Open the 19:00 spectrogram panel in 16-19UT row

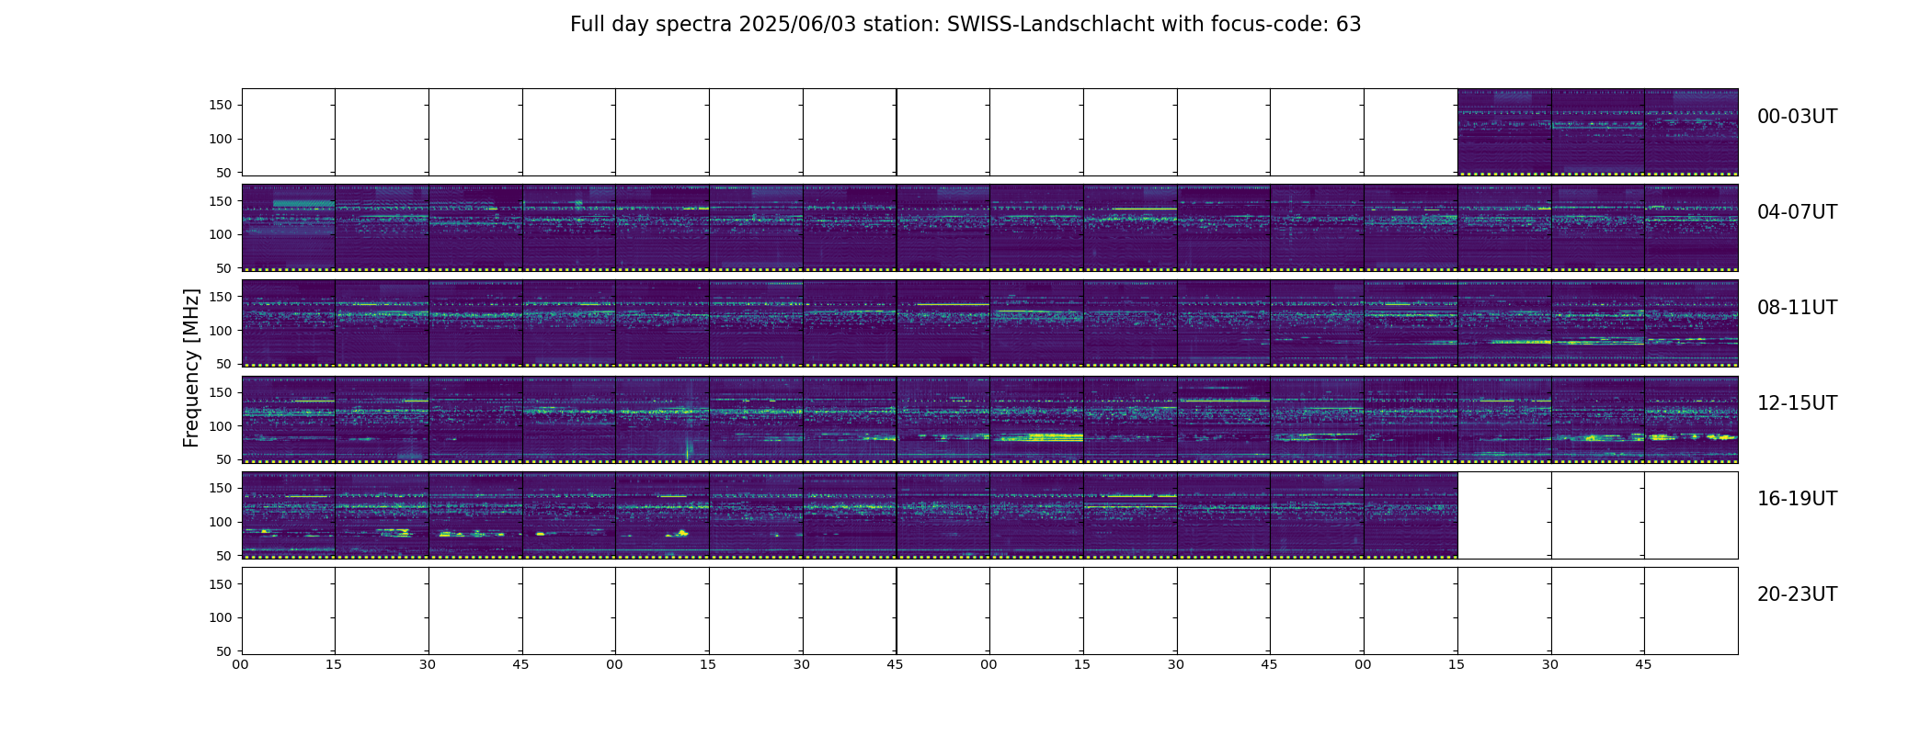(x=1411, y=514)
